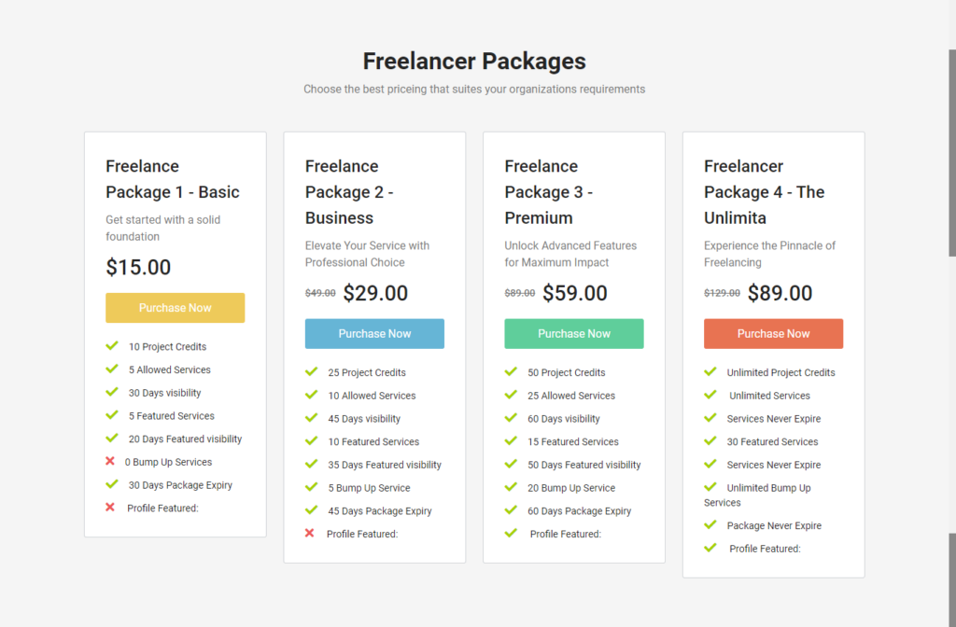
Task: Select the Freelancer Package 4 title text
Action: click(764, 192)
